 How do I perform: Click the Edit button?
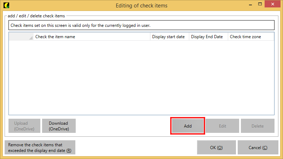[x=223, y=126]
